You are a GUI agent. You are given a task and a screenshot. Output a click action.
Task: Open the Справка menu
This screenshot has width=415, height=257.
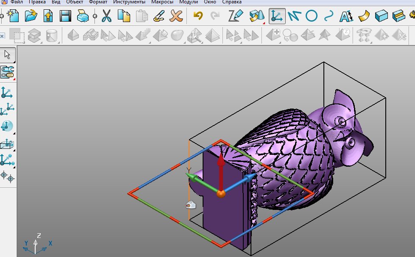click(x=232, y=2)
